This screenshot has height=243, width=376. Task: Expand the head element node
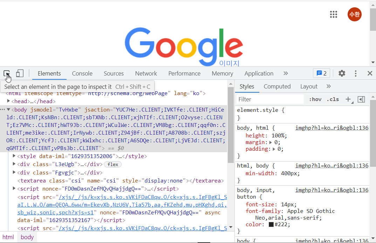coord(8,101)
